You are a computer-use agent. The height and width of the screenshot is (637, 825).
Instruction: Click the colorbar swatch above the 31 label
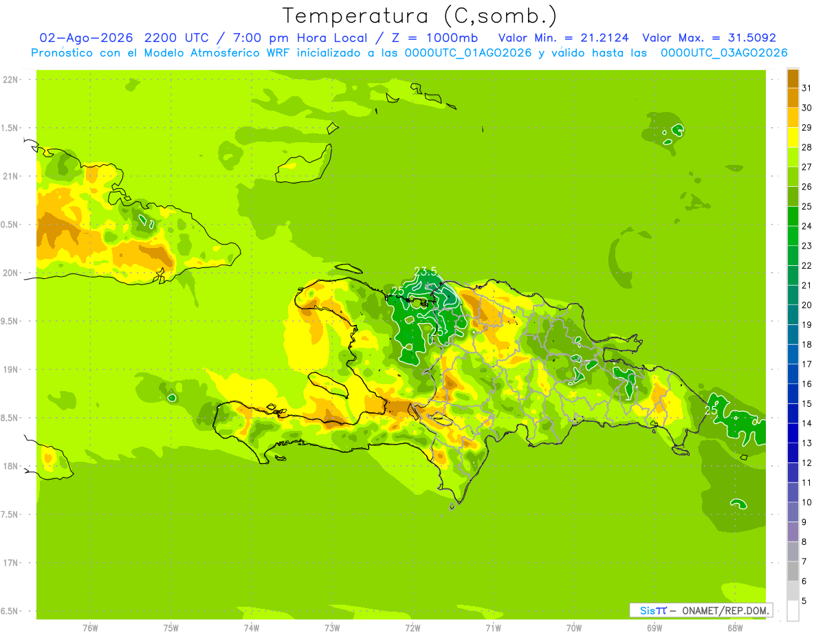point(793,78)
